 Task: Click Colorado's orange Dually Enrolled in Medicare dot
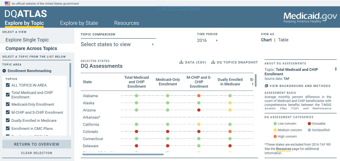pyautogui.click(x=230, y=132)
